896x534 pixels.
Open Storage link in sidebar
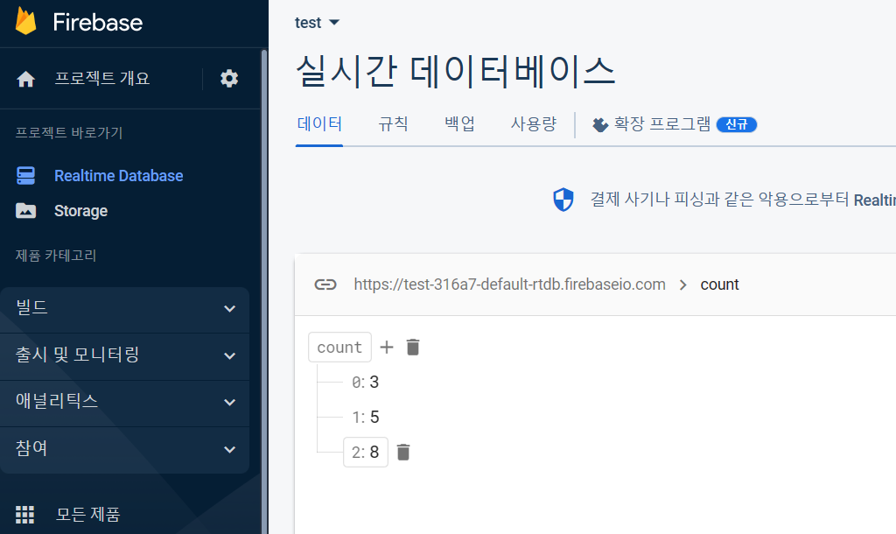point(81,211)
